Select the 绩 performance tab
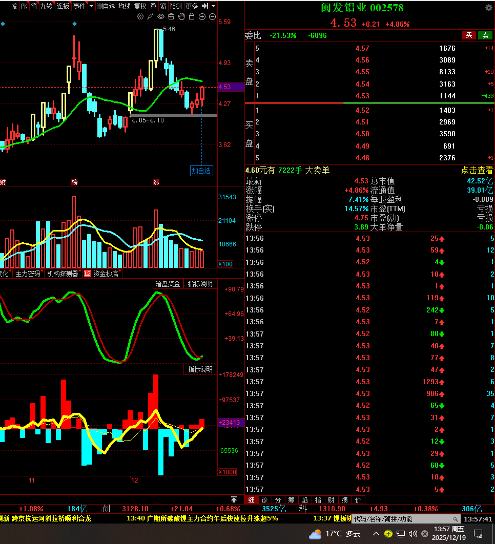 point(345,499)
